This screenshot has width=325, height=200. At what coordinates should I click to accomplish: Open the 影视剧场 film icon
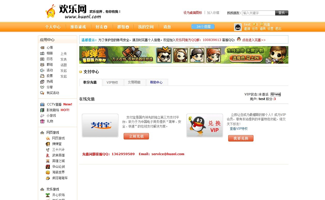(x=42, y=110)
